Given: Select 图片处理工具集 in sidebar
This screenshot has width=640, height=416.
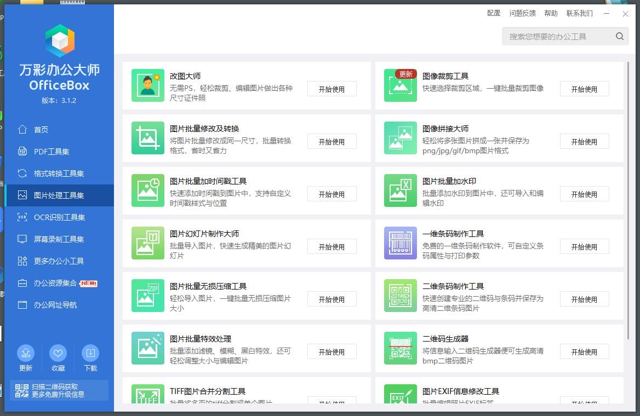Looking at the screenshot, I should click(x=60, y=195).
